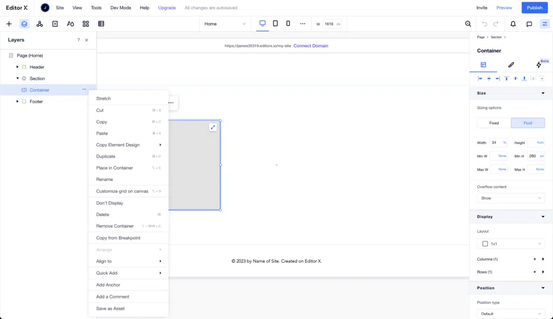The image size is (553, 319).
Task: Open Overflow content Show dropdown
Action: coord(511,198)
